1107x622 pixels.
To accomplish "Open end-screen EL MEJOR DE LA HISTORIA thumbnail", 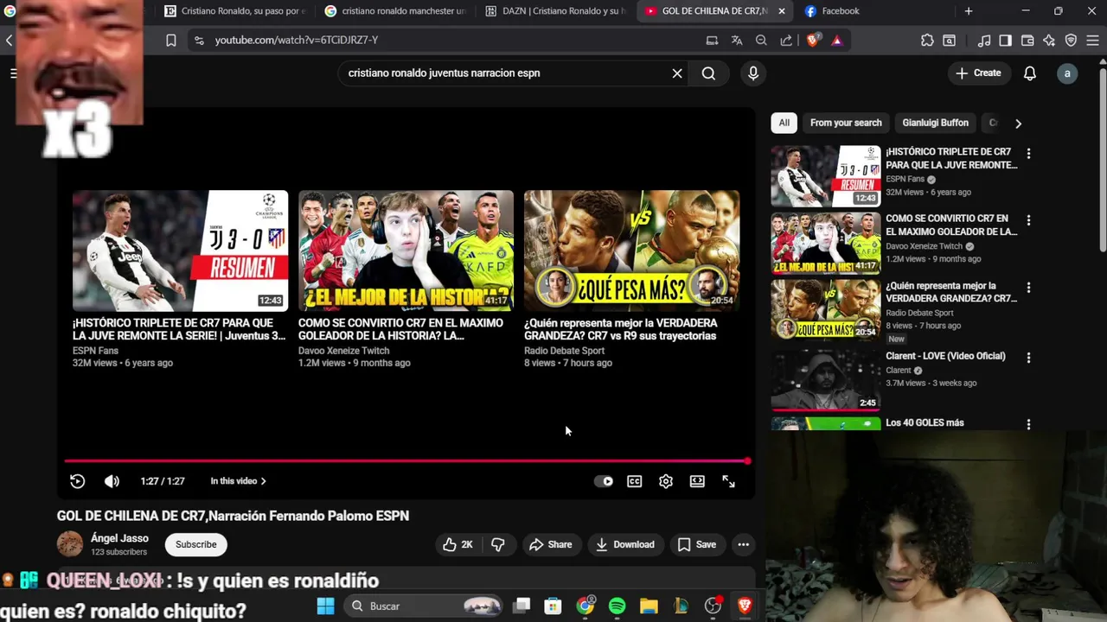I will click(x=406, y=251).
